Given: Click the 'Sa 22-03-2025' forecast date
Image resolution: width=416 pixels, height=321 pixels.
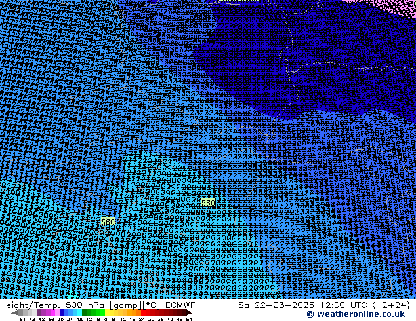Looking at the screenshot, I should (276, 305).
